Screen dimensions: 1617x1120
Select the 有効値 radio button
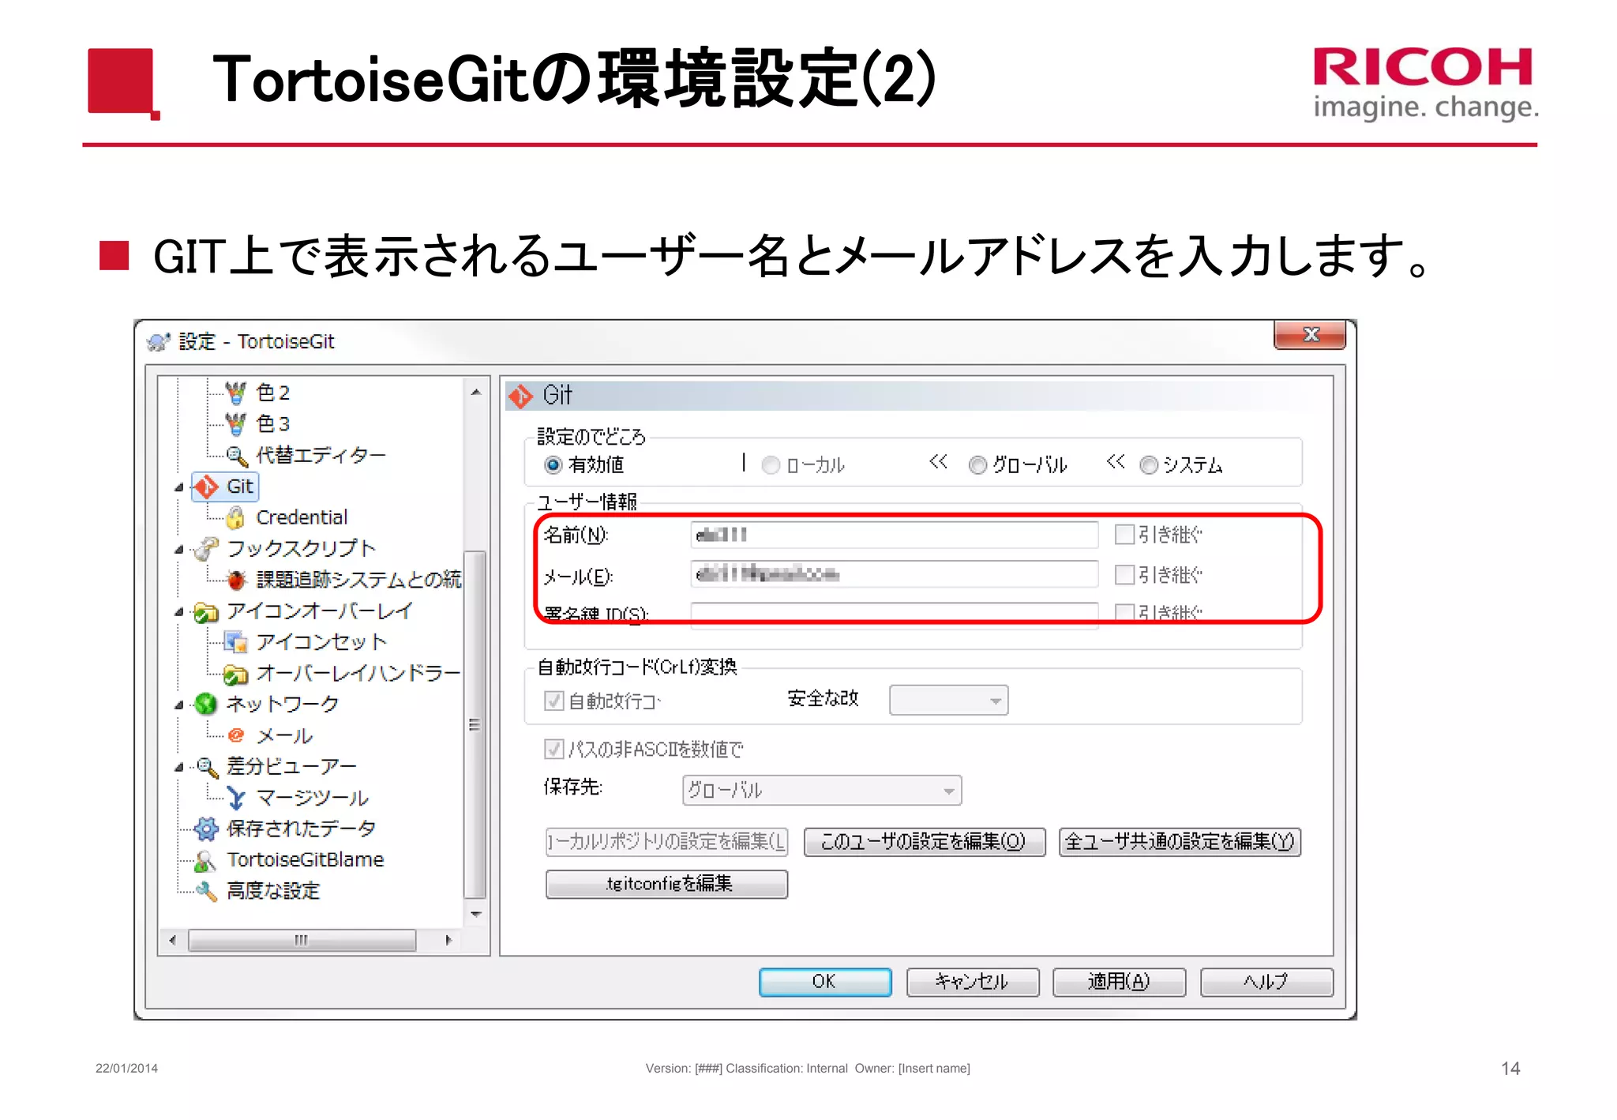pos(553,465)
